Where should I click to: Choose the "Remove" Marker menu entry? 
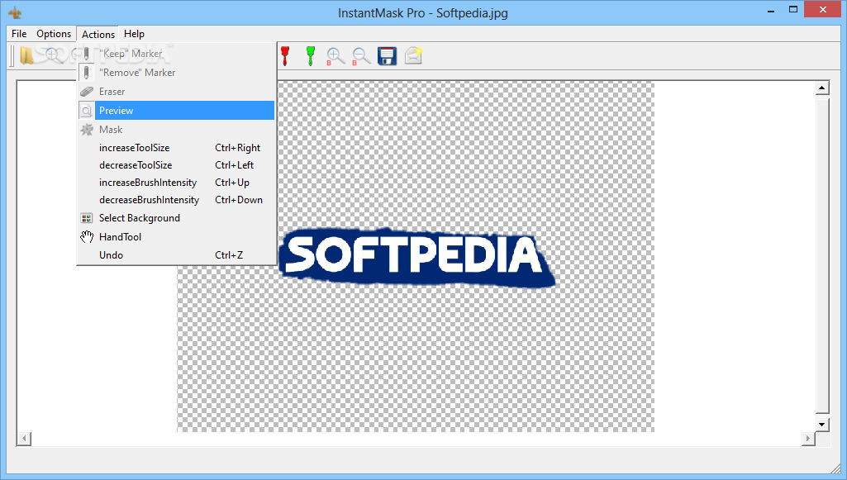177,73
